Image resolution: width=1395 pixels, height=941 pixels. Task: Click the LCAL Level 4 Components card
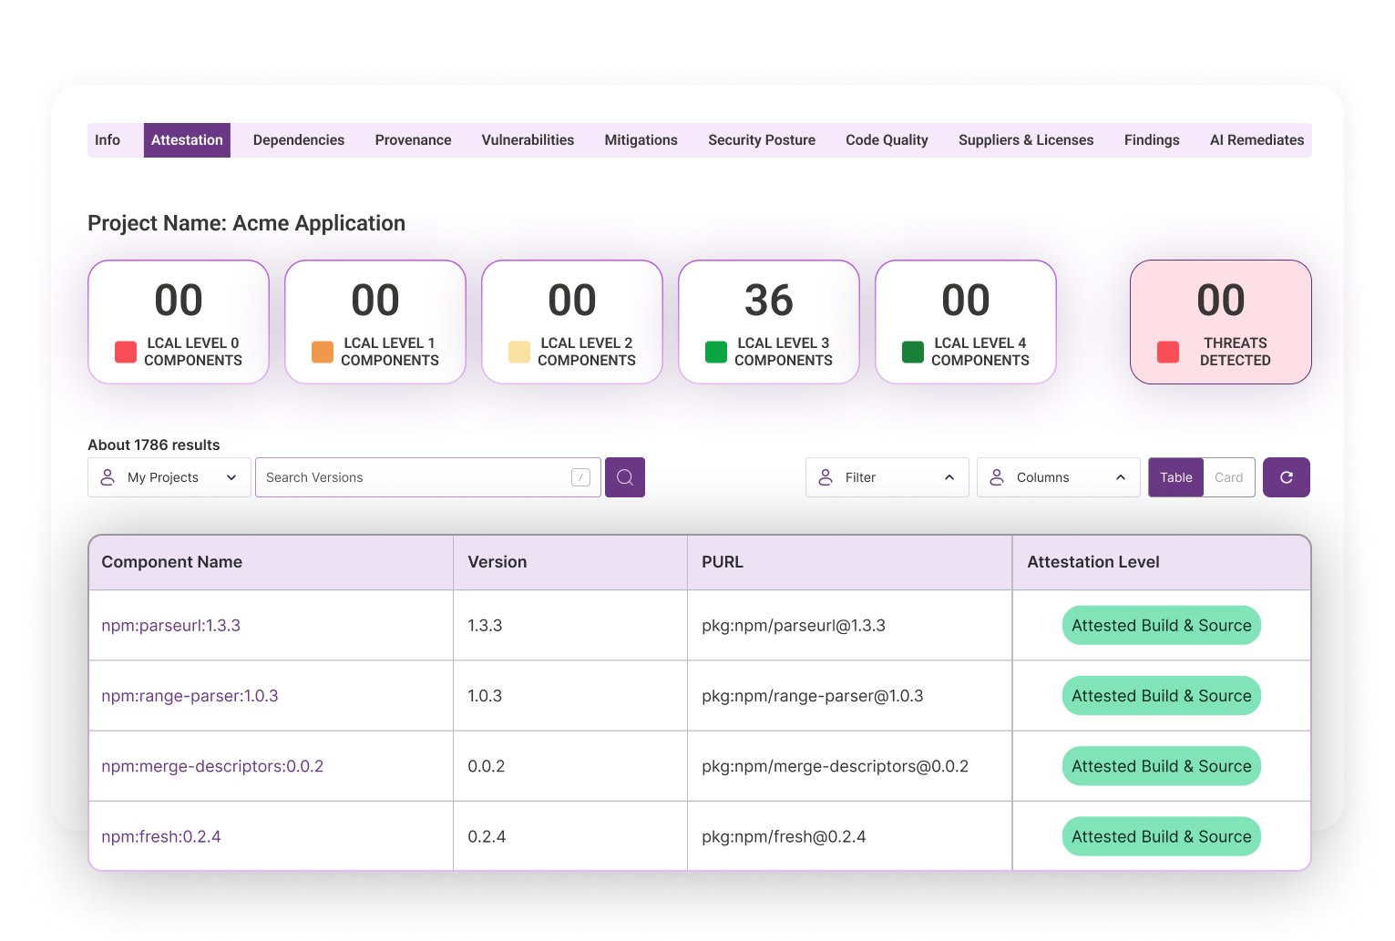tap(966, 322)
